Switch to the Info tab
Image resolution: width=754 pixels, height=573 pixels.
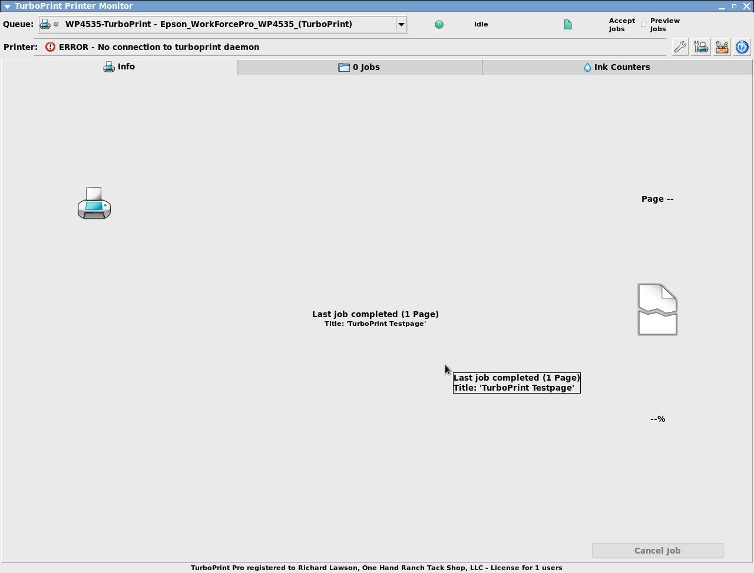pyautogui.click(x=119, y=67)
